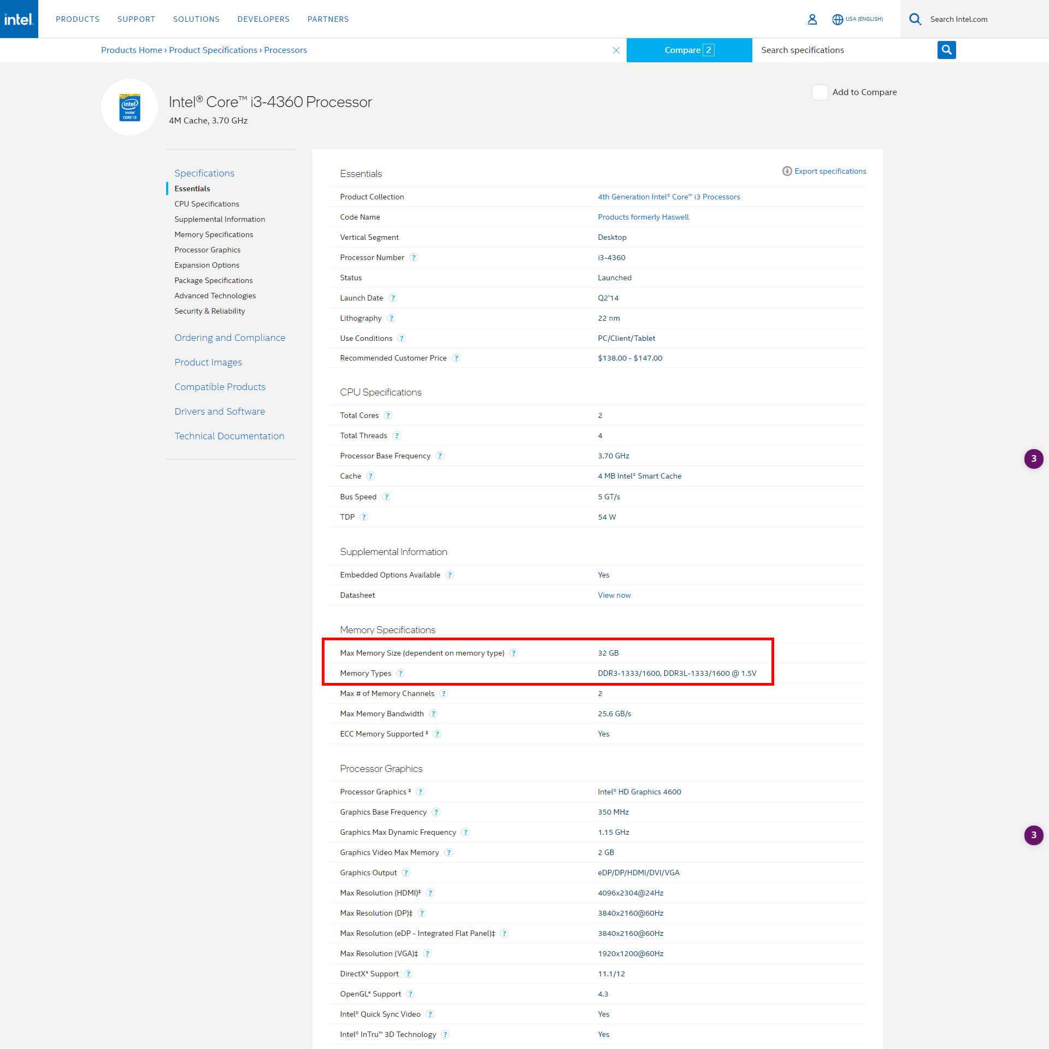This screenshot has width=1049, height=1049.
Task: Open the Products menu
Action: pyautogui.click(x=78, y=19)
